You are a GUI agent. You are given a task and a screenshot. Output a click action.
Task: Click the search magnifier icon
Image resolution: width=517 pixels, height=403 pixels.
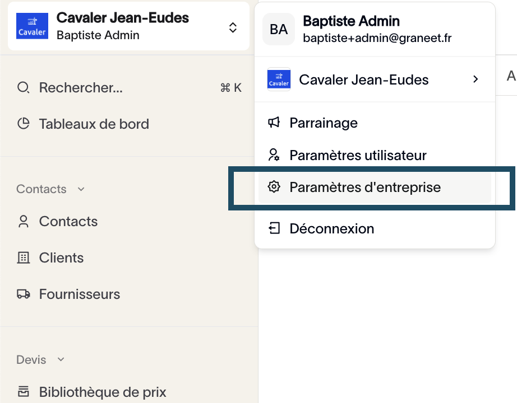pyautogui.click(x=23, y=88)
